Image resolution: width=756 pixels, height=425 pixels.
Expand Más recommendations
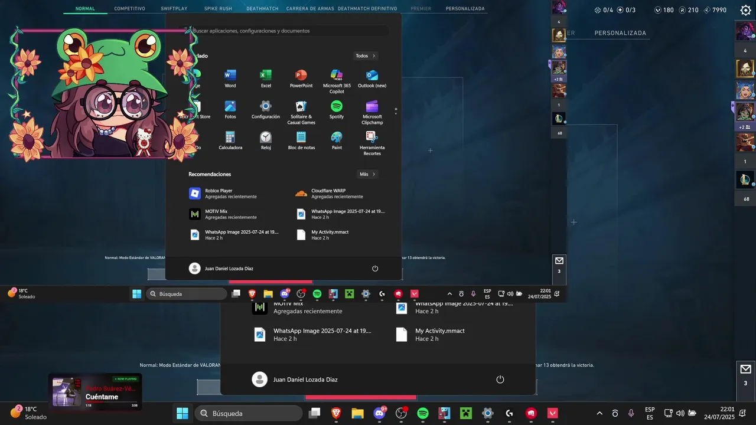[x=367, y=174]
